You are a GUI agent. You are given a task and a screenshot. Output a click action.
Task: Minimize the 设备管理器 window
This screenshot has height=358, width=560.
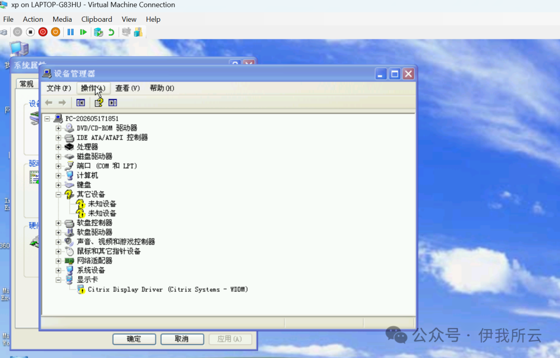[x=381, y=74]
